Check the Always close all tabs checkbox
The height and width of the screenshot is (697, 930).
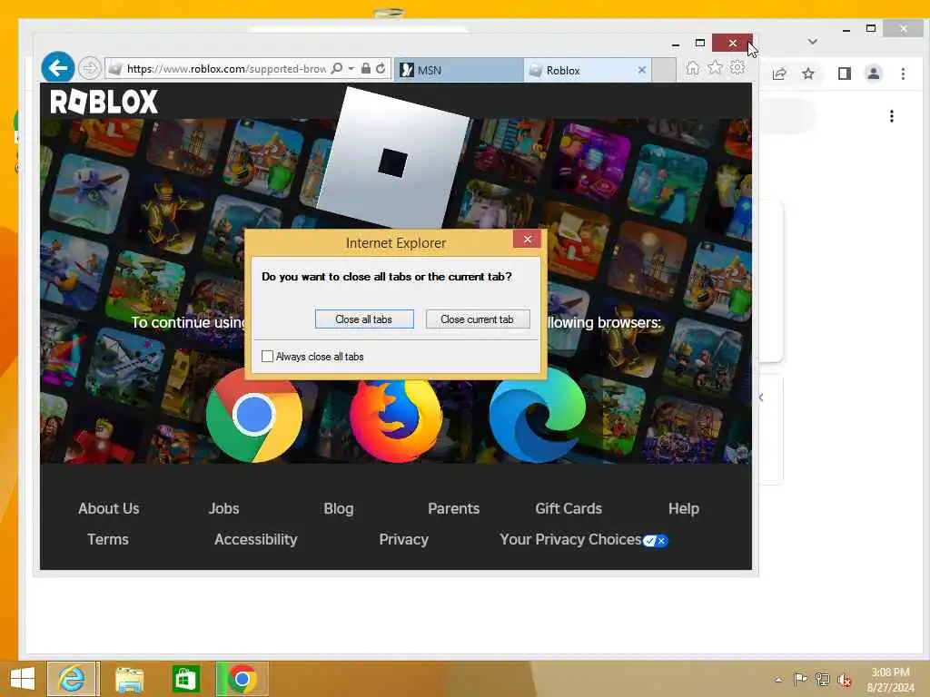point(268,356)
